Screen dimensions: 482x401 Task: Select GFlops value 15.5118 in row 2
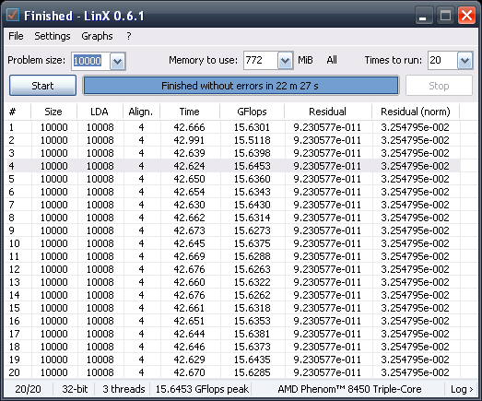tap(253, 140)
